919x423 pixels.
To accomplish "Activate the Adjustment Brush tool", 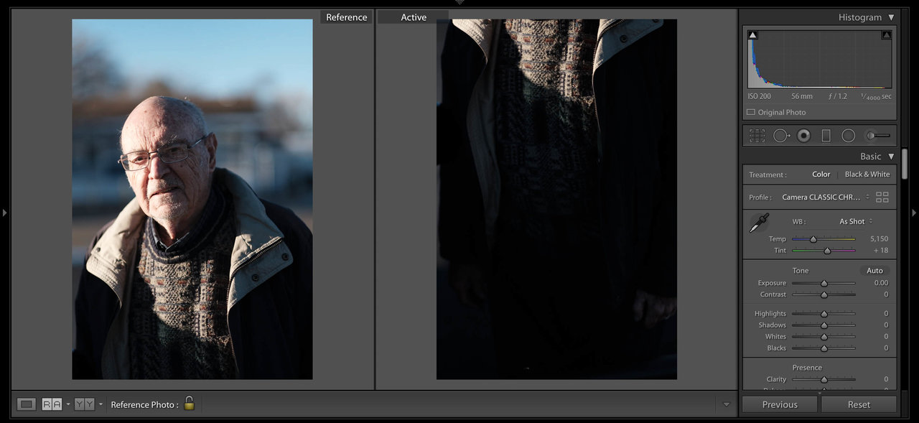I will tap(877, 136).
